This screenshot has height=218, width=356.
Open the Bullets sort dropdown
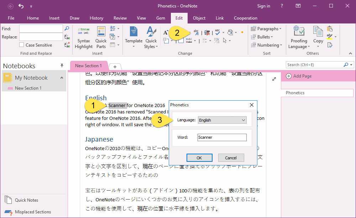[262, 37]
